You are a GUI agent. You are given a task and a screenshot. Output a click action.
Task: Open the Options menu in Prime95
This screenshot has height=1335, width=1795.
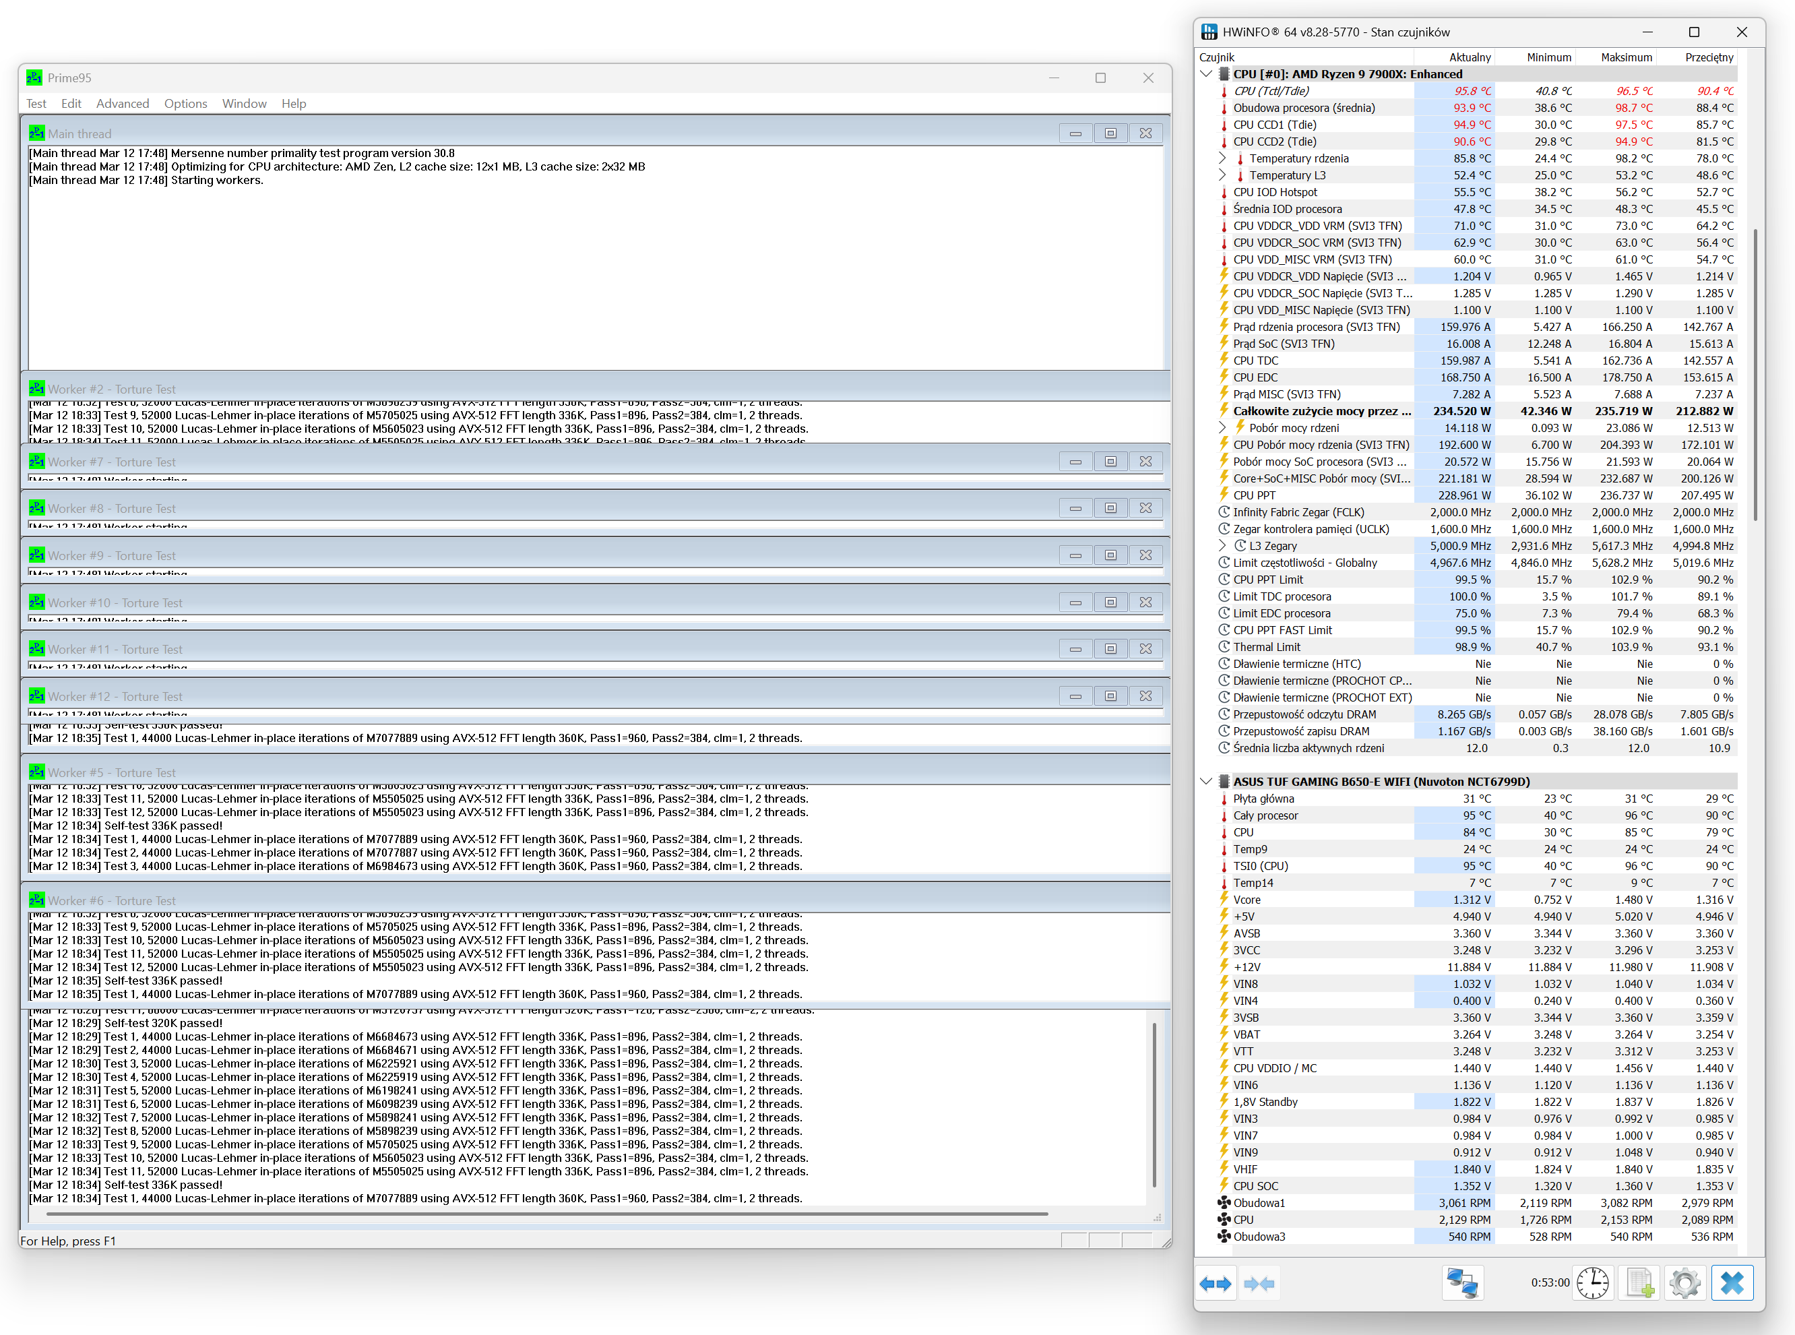click(185, 103)
